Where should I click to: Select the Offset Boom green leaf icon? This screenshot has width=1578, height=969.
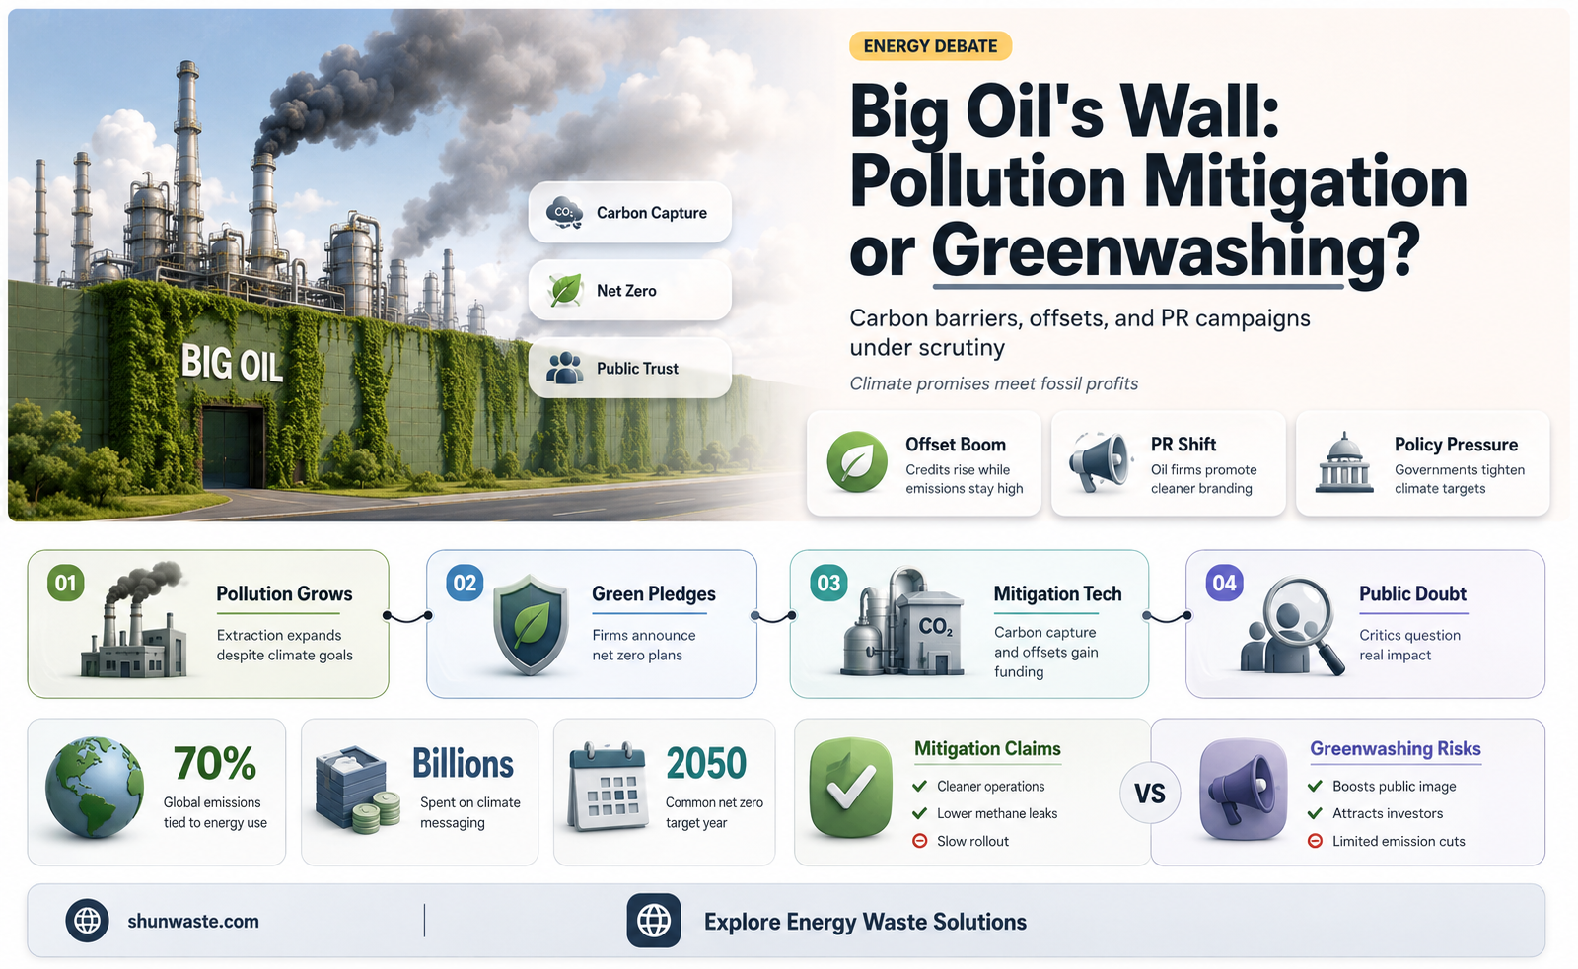point(857,461)
